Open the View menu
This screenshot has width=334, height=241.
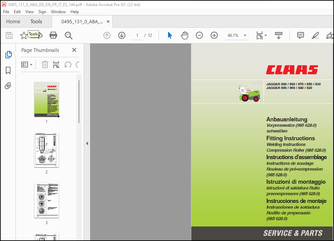click(x=29, y=12)
